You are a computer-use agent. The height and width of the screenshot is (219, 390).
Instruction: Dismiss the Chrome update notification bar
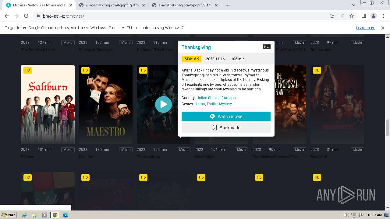pyautogui.click(x=383, y=28)
